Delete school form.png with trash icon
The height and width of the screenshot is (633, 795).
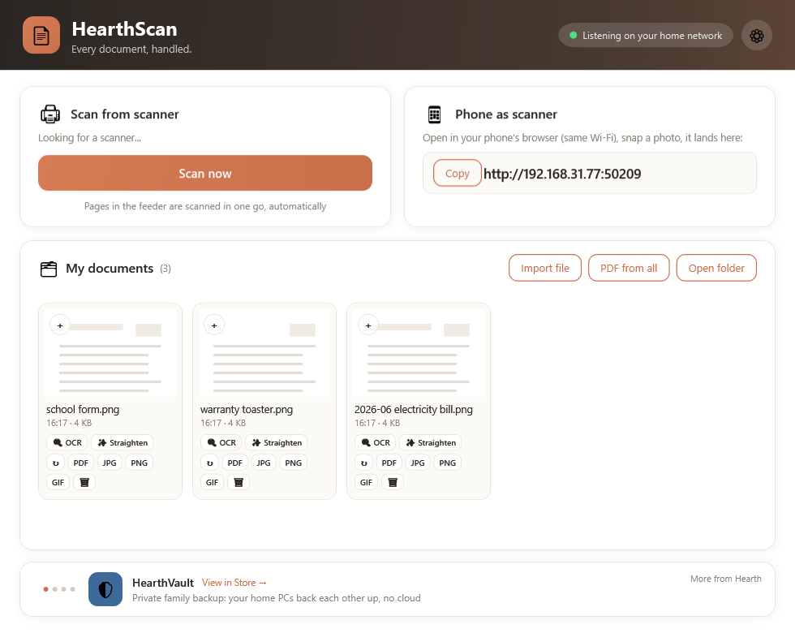coord(84,482)
